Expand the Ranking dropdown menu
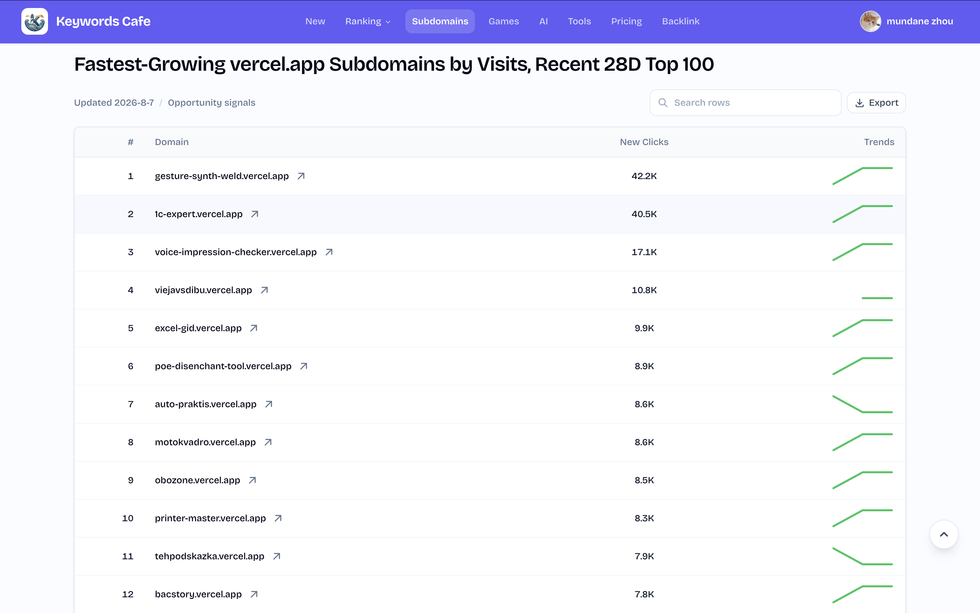 pyautogui.click(x=367, y=21)
